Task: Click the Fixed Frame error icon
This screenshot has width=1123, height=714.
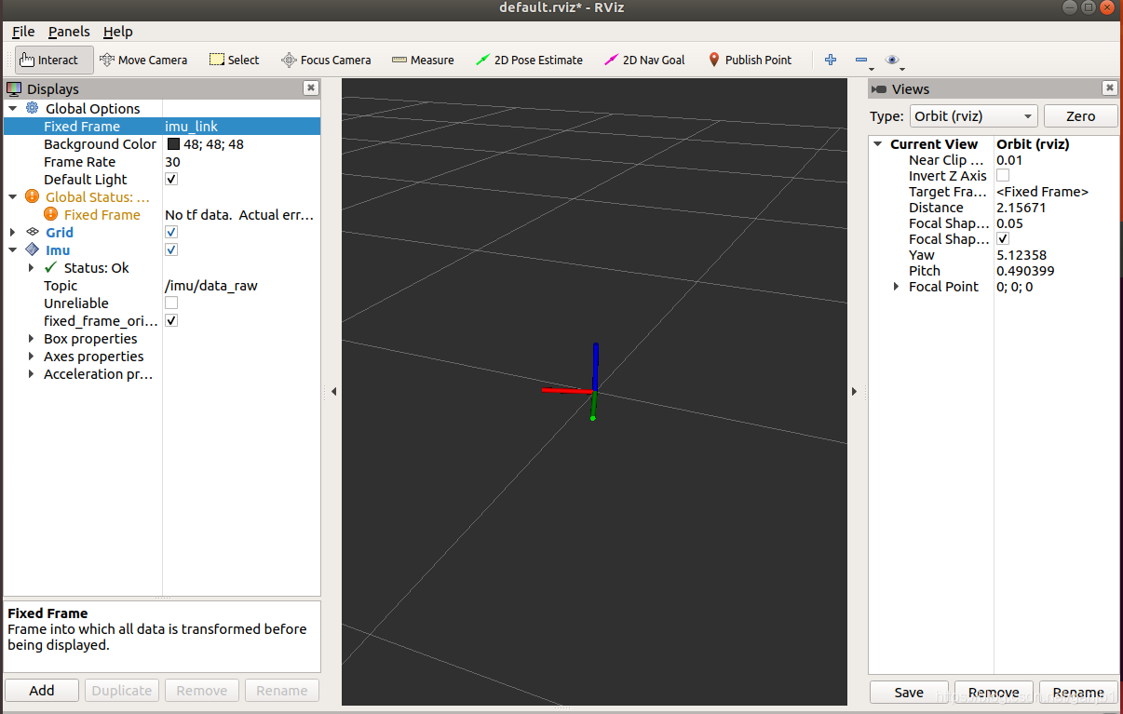Action: click(50, 214)
